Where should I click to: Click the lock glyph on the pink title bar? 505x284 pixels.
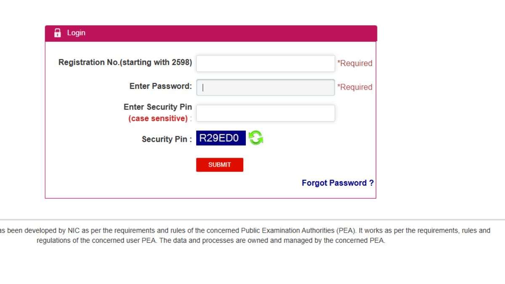point(57,32)
